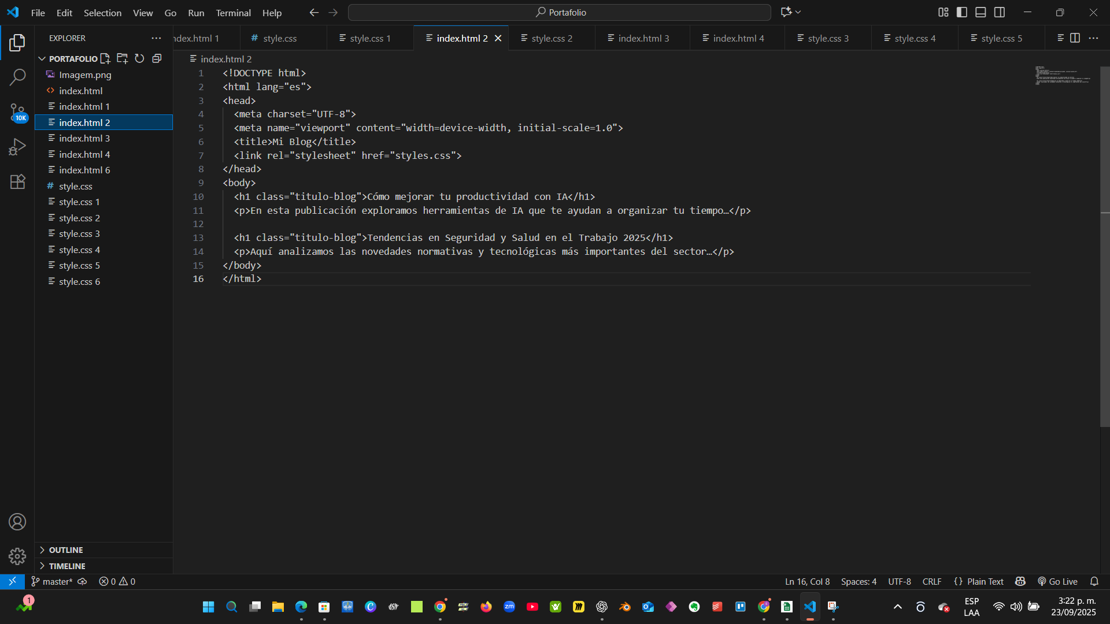
Task: Open the Manage gear icon
Action: 17,556
